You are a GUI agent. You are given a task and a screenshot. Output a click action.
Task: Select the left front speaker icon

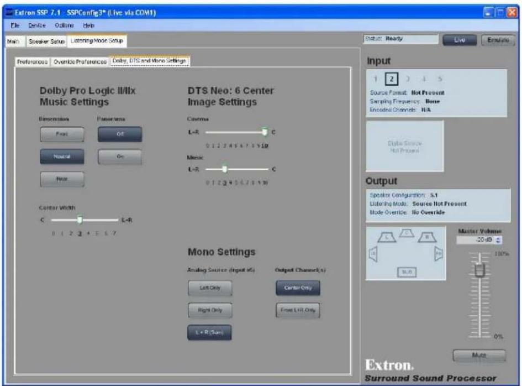click(x=387, y=237)
